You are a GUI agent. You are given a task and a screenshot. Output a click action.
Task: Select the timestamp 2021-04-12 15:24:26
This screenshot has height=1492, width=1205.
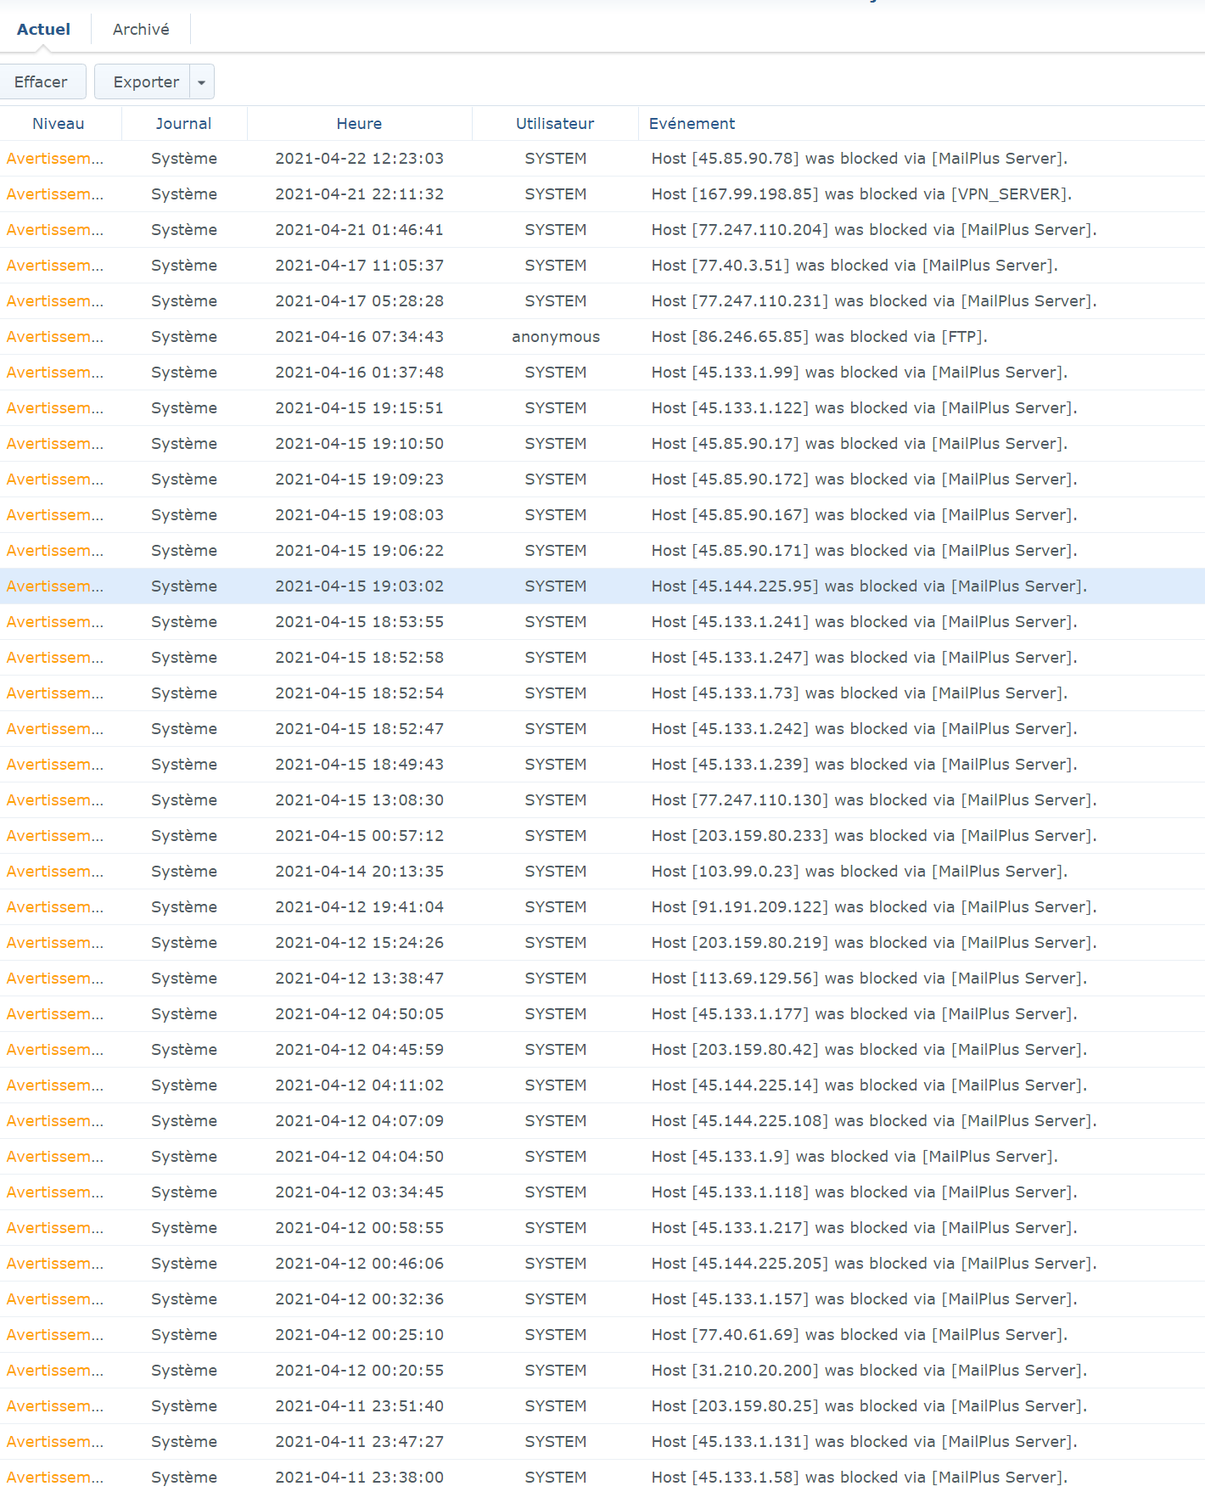tap(359, 943)
